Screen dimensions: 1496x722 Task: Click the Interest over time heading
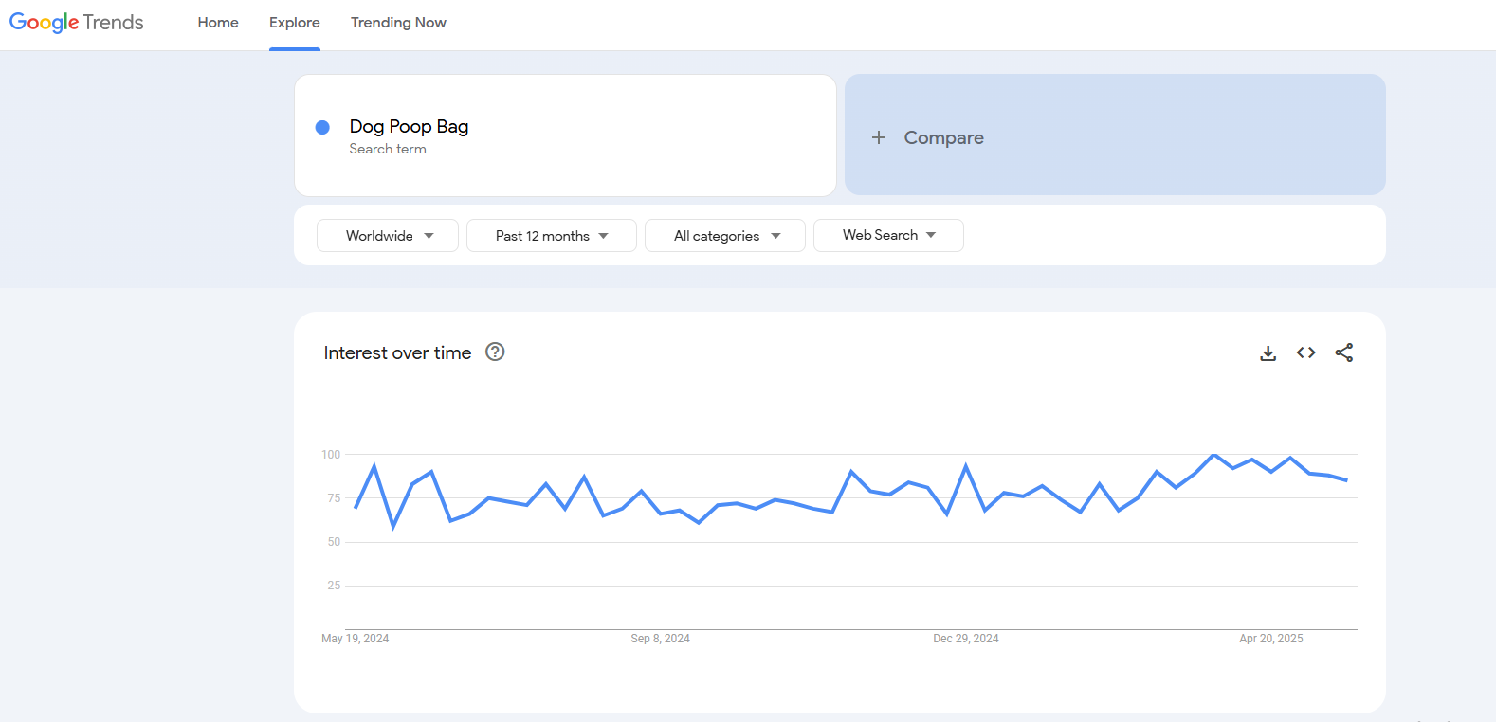pos(397,352)
